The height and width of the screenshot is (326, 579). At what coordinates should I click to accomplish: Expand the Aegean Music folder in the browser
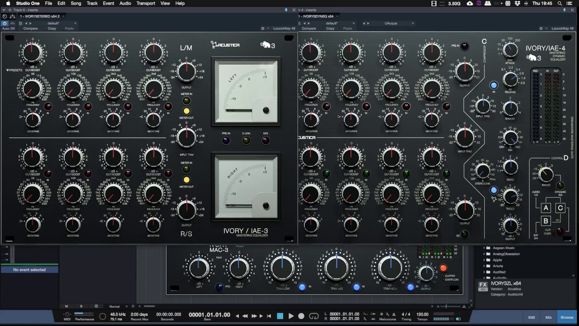pos(484,248)
